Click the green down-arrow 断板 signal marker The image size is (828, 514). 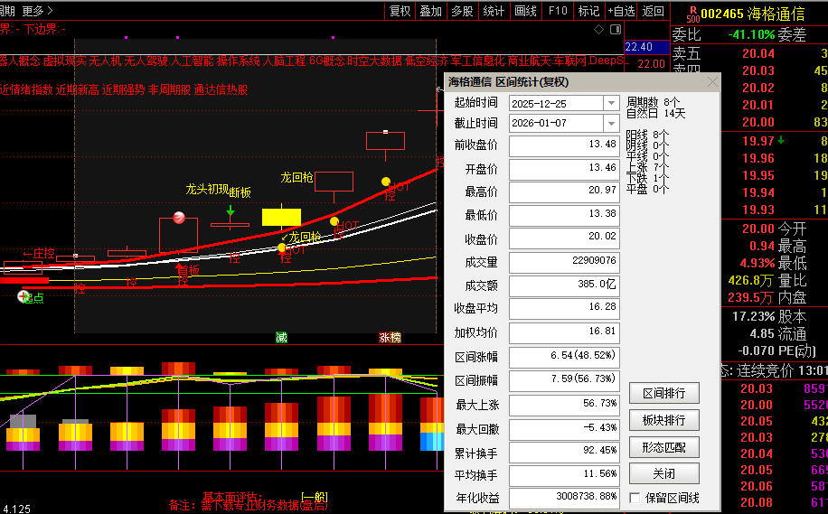[x=231, y=210]
